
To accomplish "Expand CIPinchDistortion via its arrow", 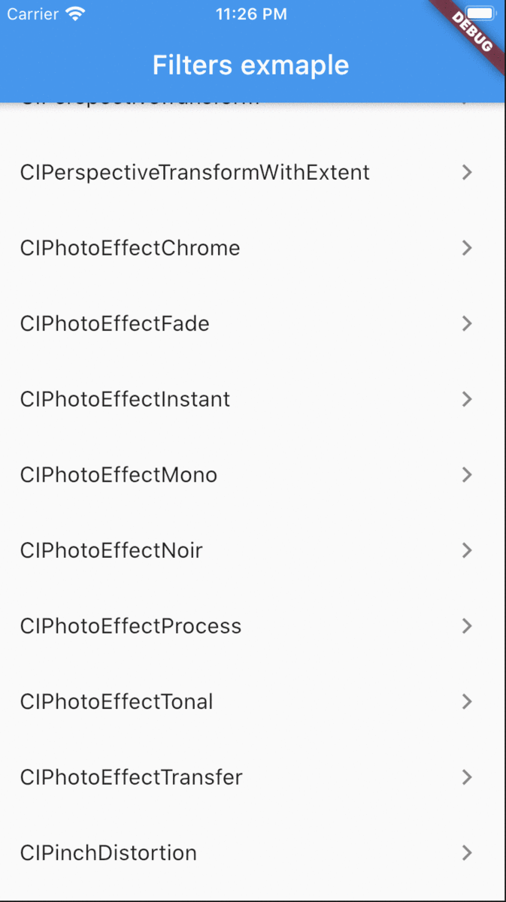I will [467, 852].
